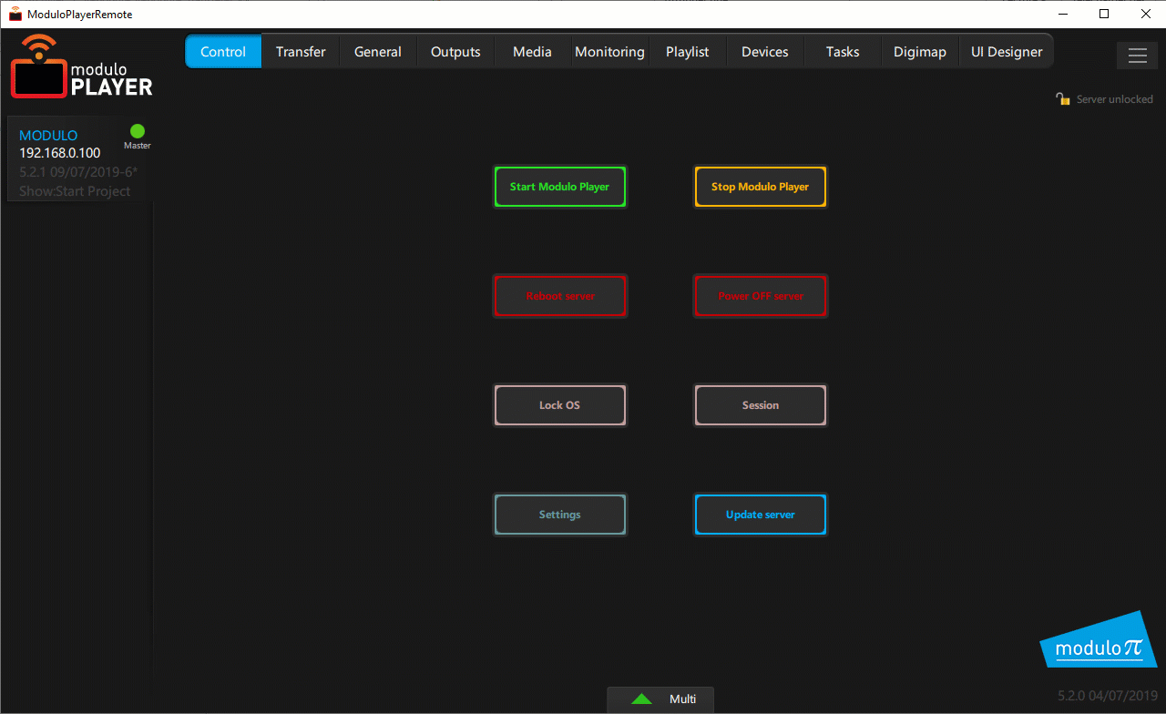Screen dimensions: 1166x714
Task: Click Start Modulo Player button
Action: [560, 187]
